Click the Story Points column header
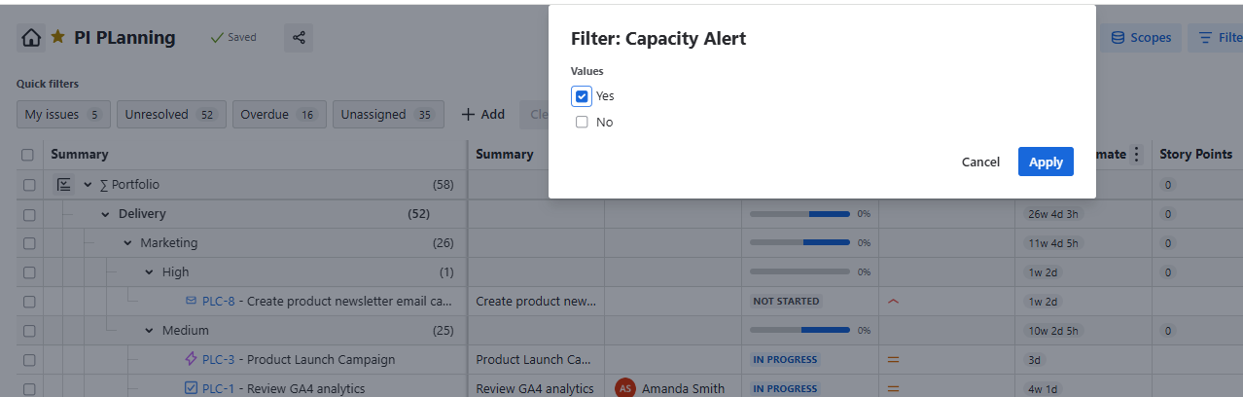Image resolution: width=1243 pixels, height=397 pixels. pyautogui.click(x=1195, y=154)
